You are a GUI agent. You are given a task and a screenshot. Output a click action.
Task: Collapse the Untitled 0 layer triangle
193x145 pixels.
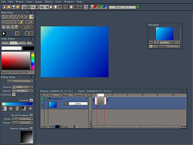point(50,99)
